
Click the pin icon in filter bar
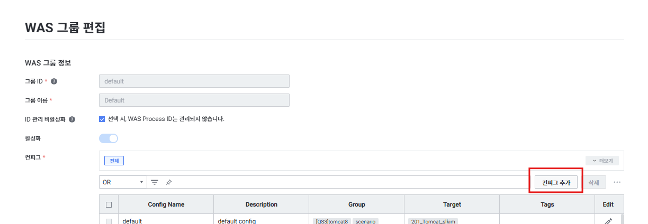click(168, 182)
